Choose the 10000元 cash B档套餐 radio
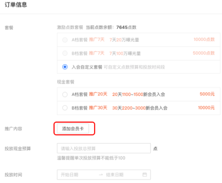Image resolution: width=222 pixels, height=183 pixels. [65, 108]
